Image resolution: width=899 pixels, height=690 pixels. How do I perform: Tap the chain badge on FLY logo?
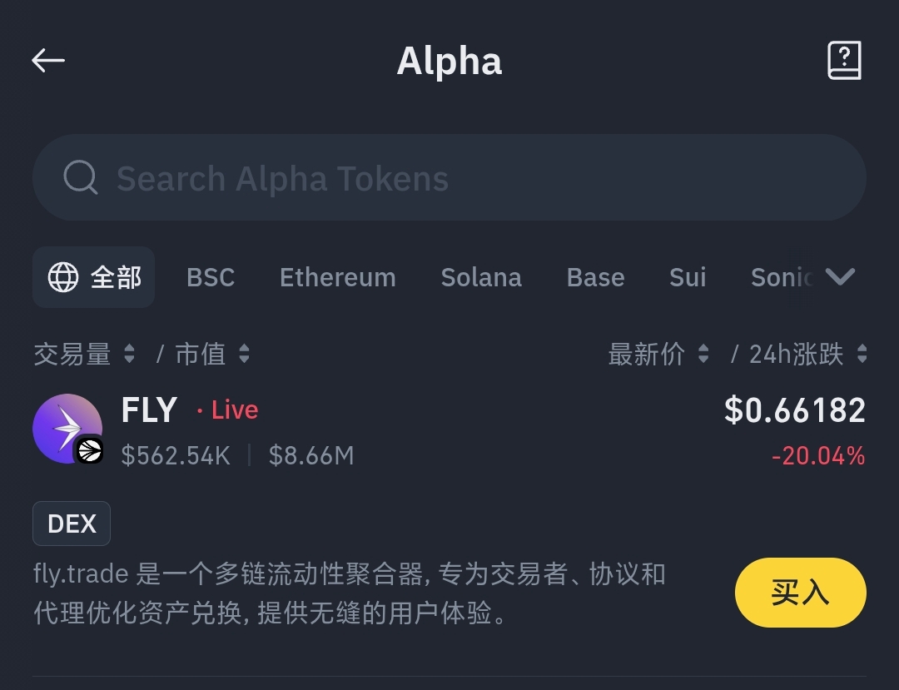pos(89,450)
